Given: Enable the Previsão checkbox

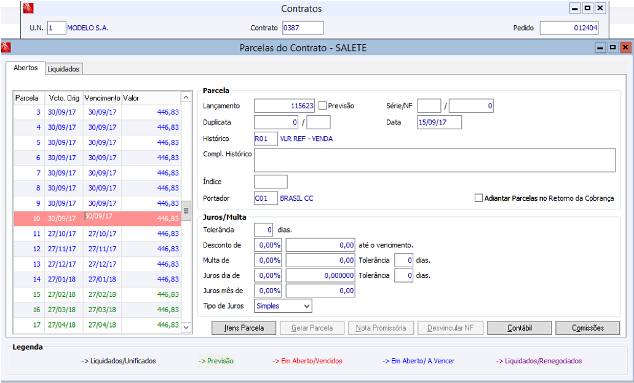Looking at the screenshot, I should pos(323,106).
